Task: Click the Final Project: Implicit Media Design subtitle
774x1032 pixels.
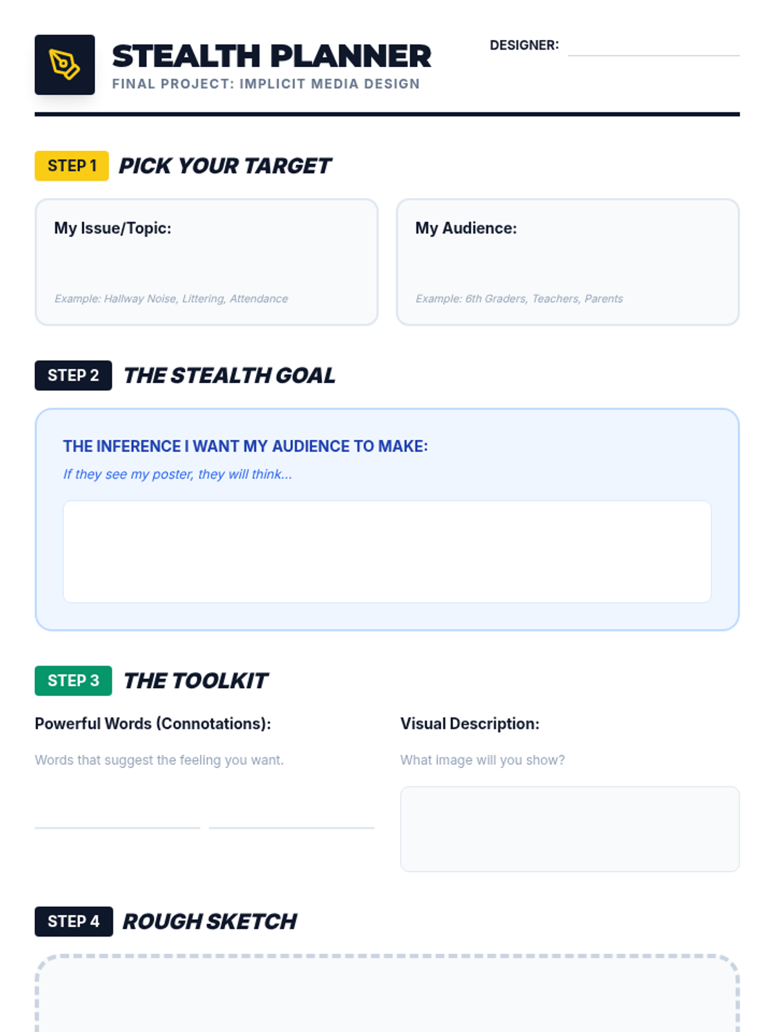Action: [x=266, y=84]
